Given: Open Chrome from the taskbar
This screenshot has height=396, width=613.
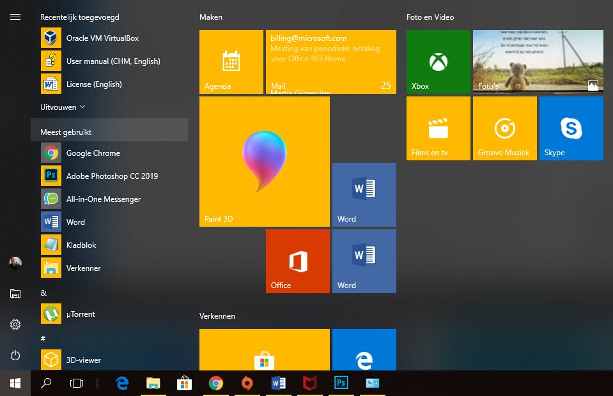Looking at the screenshot, I should (216, 383).
